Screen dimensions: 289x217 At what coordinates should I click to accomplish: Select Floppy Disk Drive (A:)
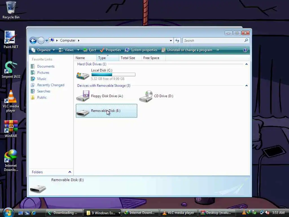point(106,96)
